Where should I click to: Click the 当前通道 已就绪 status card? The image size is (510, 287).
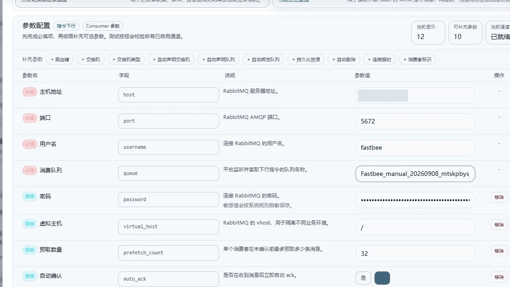point(498,33)
